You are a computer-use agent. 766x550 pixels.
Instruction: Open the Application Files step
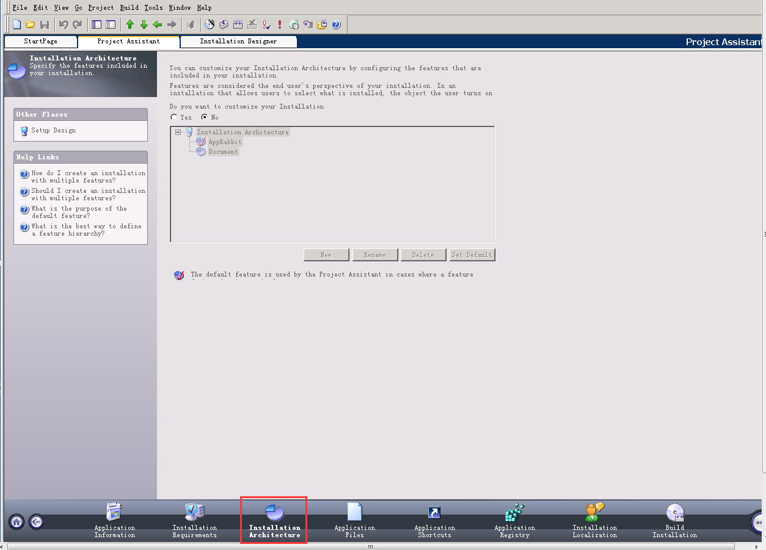click(x=354, y=521)
